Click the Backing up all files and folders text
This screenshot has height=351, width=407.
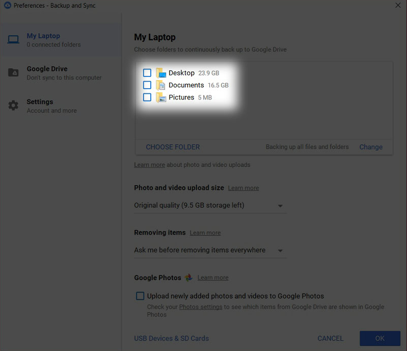coord(307,147)
